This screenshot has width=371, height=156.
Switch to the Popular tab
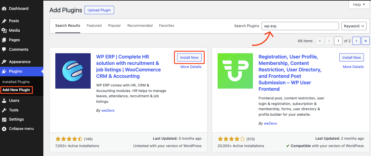(114, 26)
